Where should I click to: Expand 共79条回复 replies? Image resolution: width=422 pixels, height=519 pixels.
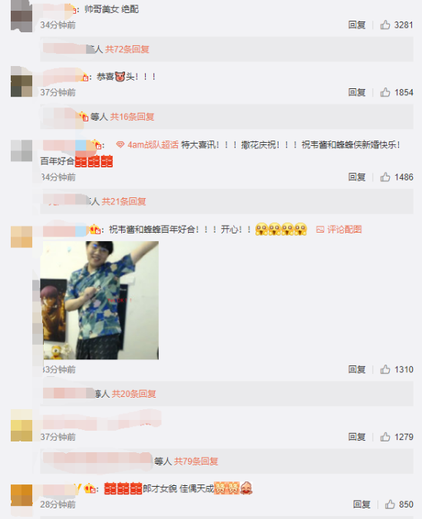tap(196, 461)
